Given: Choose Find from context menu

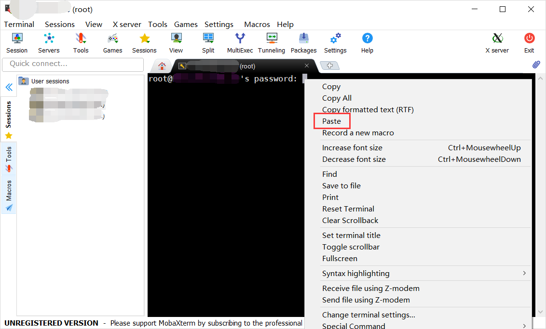Looking at the screenshot, I should click(425, 174).
